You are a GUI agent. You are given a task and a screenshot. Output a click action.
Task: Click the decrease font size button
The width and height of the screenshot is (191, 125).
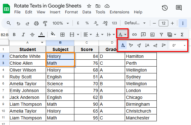tap(154, 23)
